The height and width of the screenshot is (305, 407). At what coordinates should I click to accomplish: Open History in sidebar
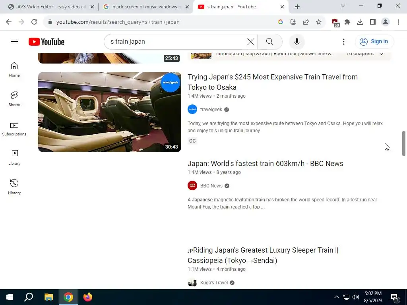(14, 187)
